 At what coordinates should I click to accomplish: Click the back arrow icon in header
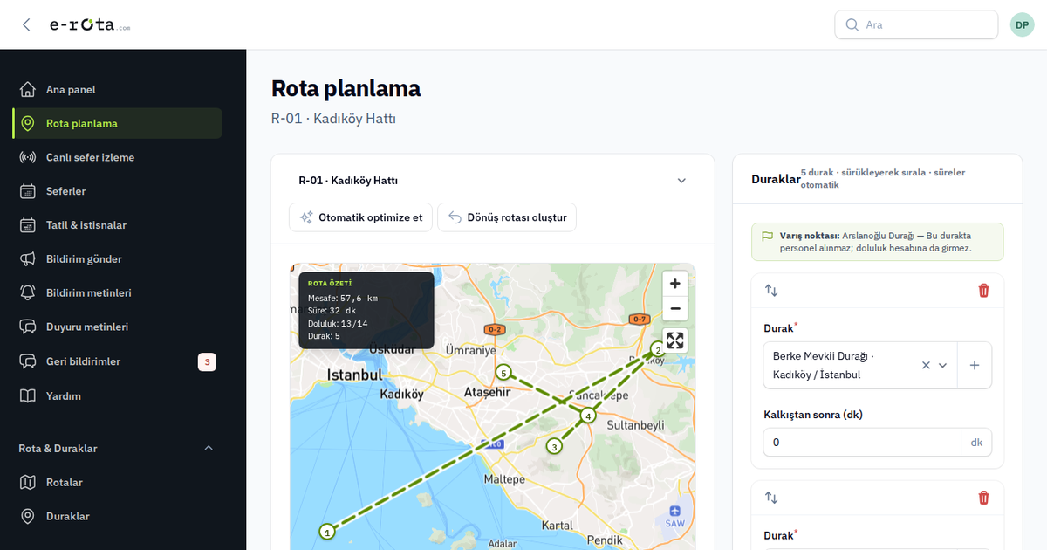(26, 24)
